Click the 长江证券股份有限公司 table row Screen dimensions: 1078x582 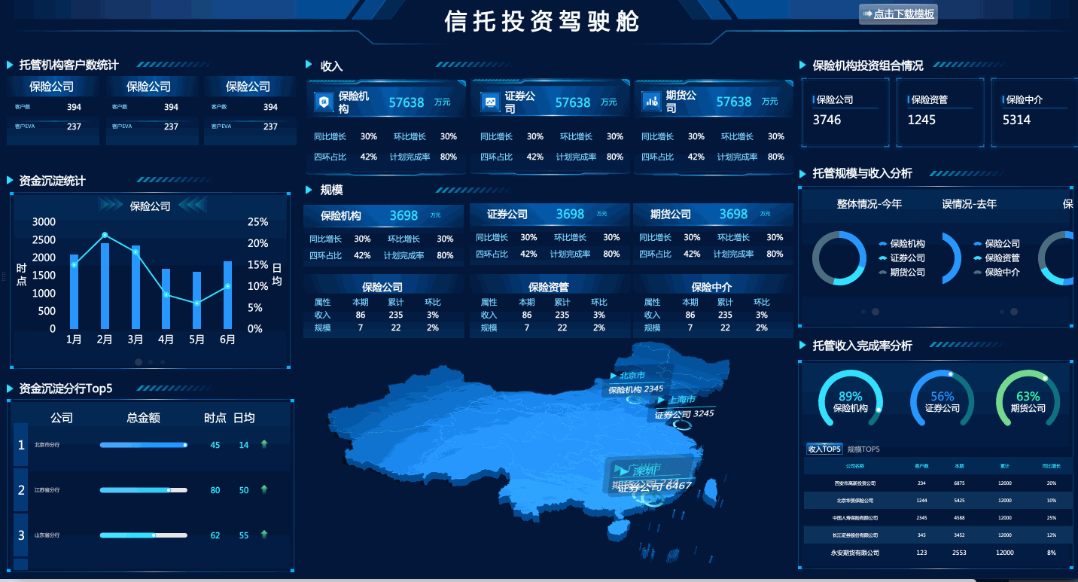pyautogui.click(x=937, y=535)
